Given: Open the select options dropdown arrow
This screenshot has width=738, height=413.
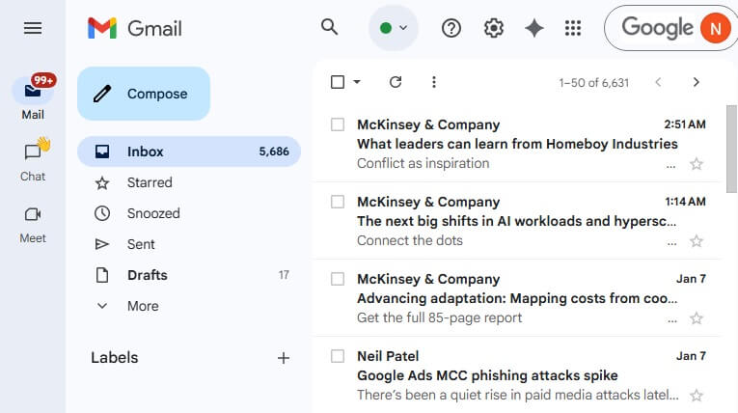Looking at the screenshot, I should click(x=357, y=82).
